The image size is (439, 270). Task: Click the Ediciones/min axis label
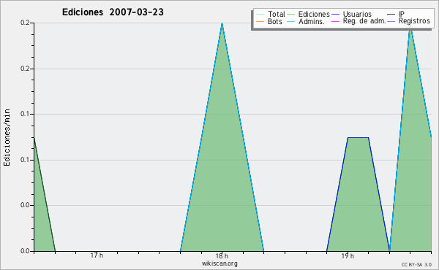pyautogui.click(x=7, y=137)
